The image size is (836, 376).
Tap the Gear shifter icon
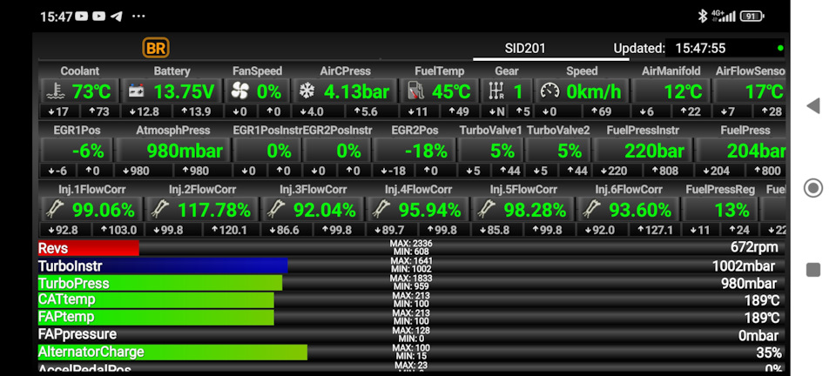coord(496,91)
